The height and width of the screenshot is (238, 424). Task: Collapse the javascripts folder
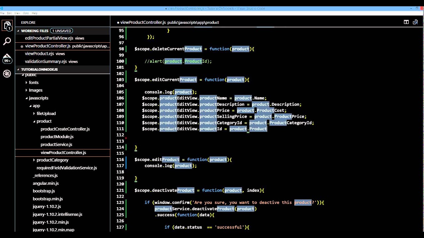[26, 98]
